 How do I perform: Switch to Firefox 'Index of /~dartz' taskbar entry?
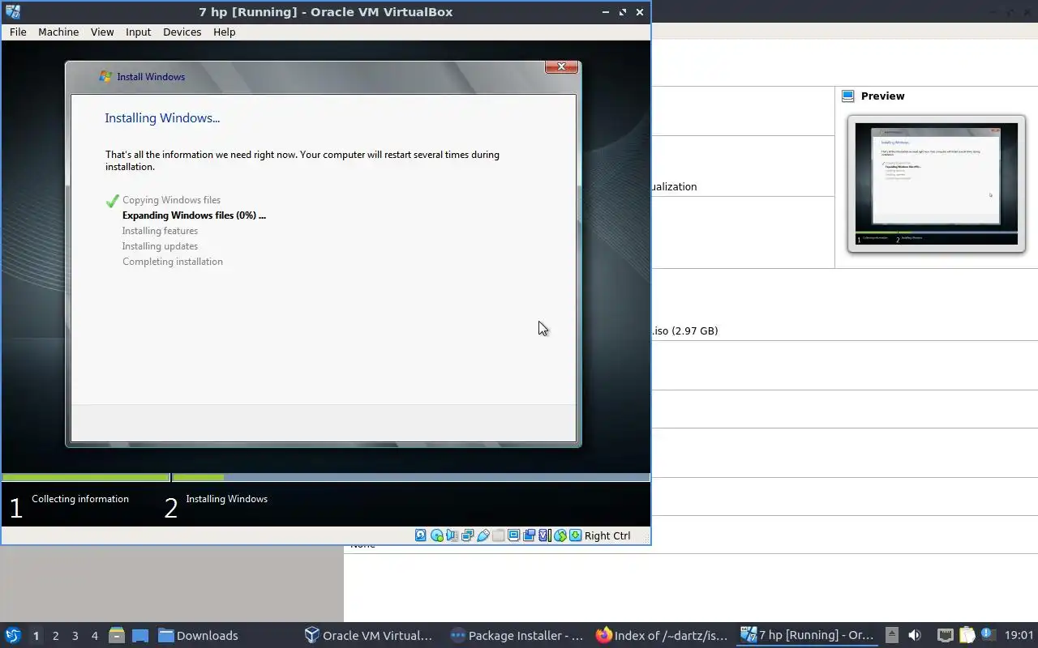point(662,635)
